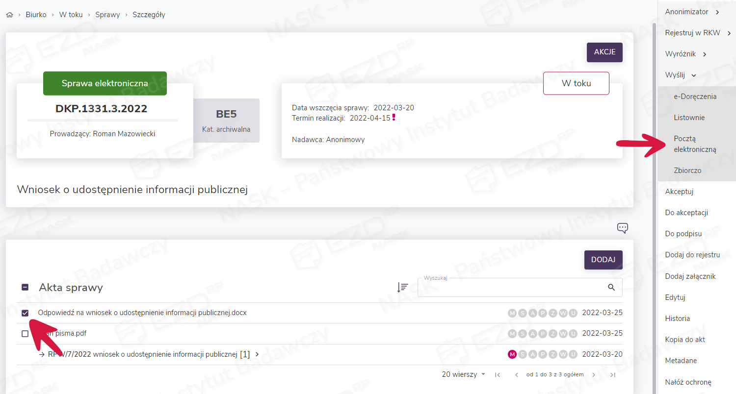This screenshot has width=736, height=394.
Task: Click the sort icon beside Akta sprawy
Action: (x=402, y=288)
